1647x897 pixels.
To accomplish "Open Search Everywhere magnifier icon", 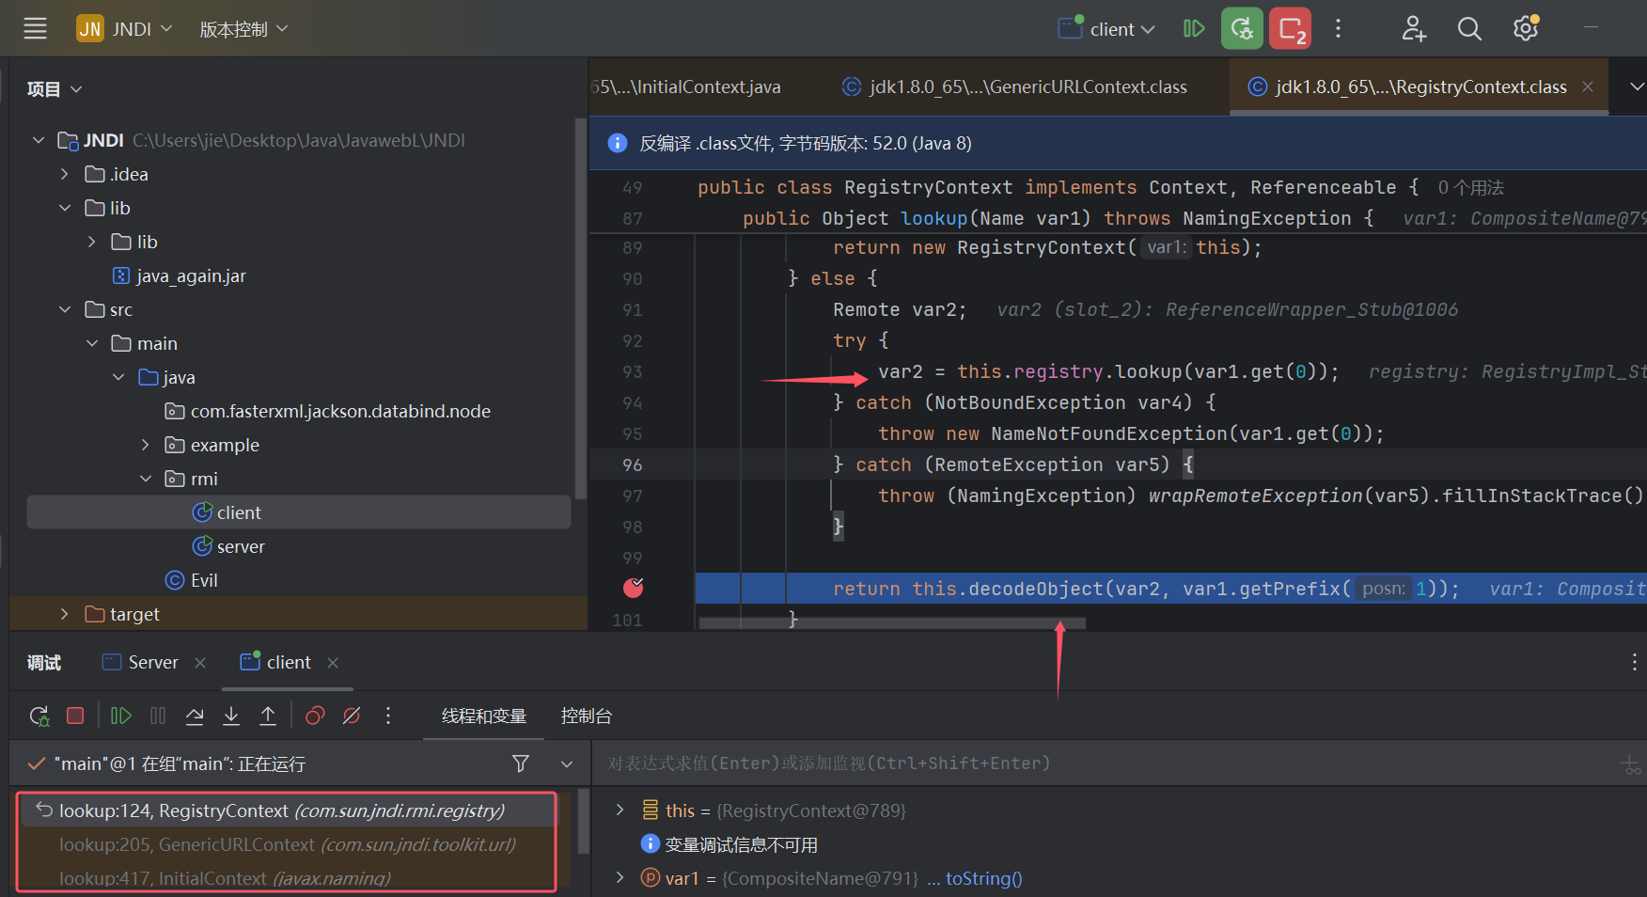I will 1469,29.
